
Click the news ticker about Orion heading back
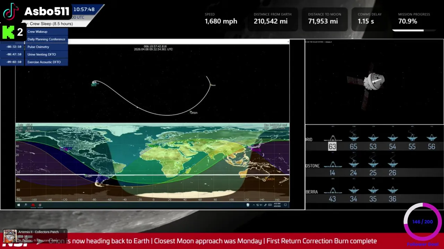click(x=212, y=241)
